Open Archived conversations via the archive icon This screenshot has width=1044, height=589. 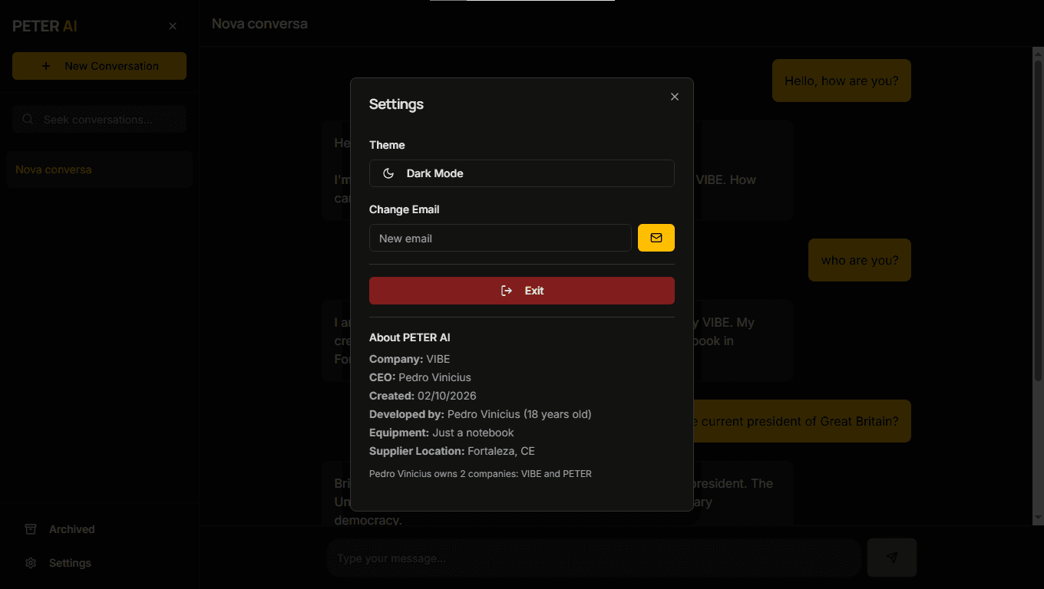31,529
